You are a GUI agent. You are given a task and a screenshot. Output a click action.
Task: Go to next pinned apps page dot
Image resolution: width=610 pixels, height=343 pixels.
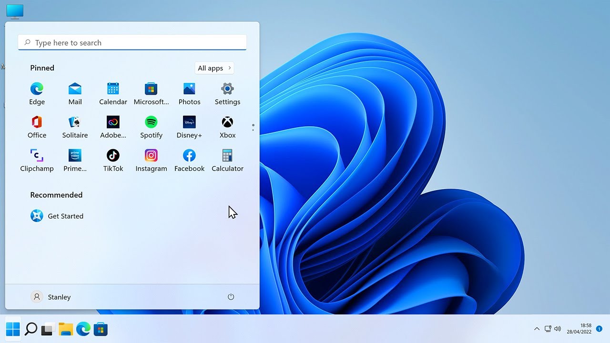click(x=253, y=130)
